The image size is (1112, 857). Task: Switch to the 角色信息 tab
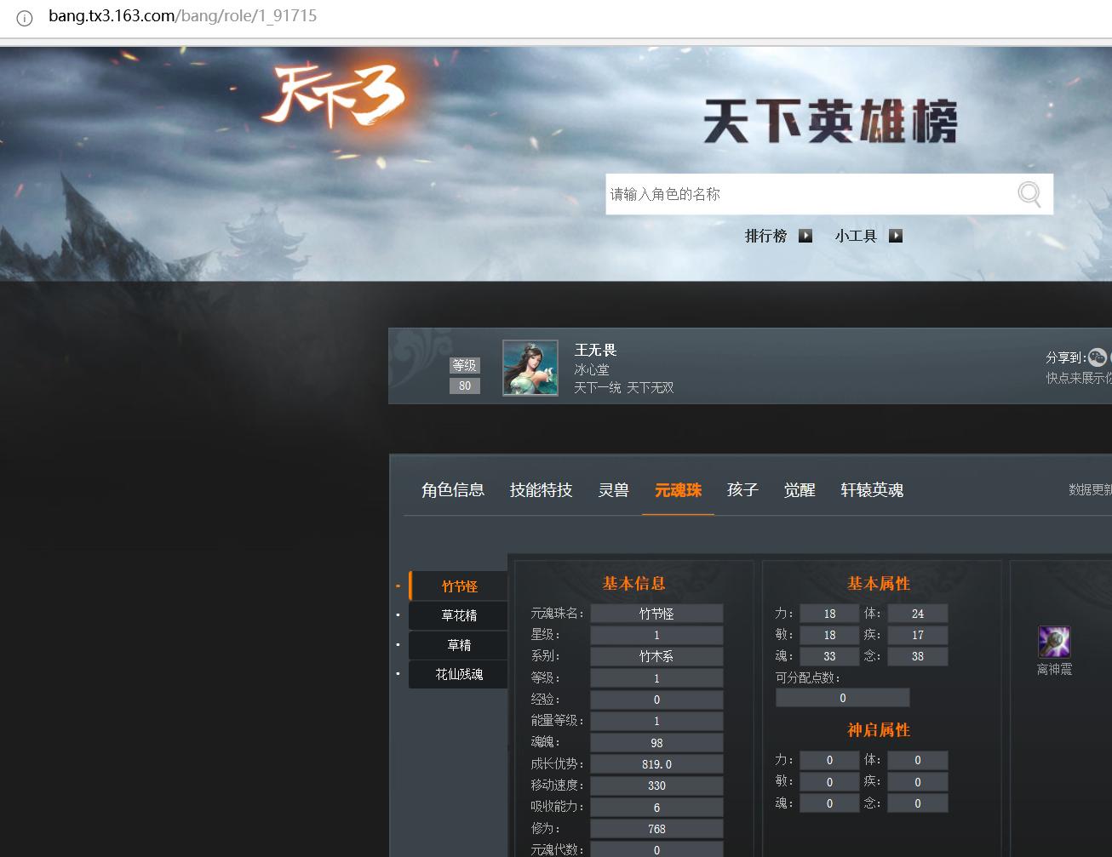[x=453, y=490]
